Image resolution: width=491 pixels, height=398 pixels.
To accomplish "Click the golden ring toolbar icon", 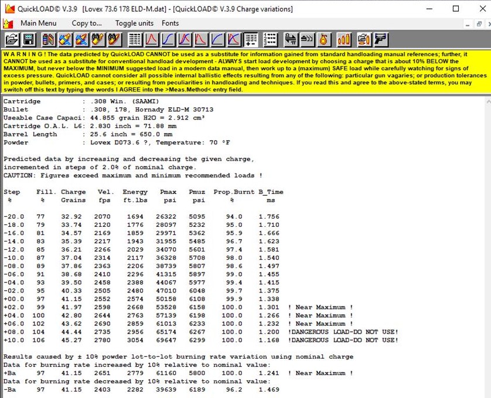I will (x=324, y=40).
